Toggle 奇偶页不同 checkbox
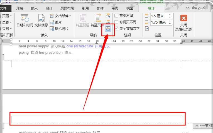The height and width of the screenshot is (133, 213). pyautogui.click(x=116, y=22)
